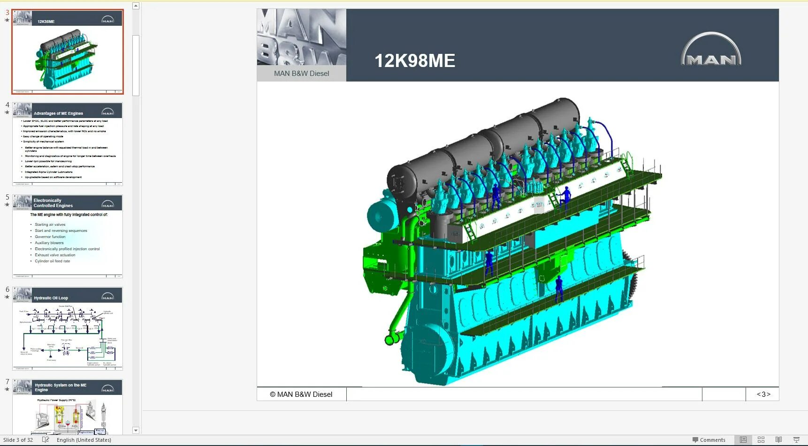Click the animation star icon beside slide 5
This screenshot has height=446, width=808.
[7, 205]
